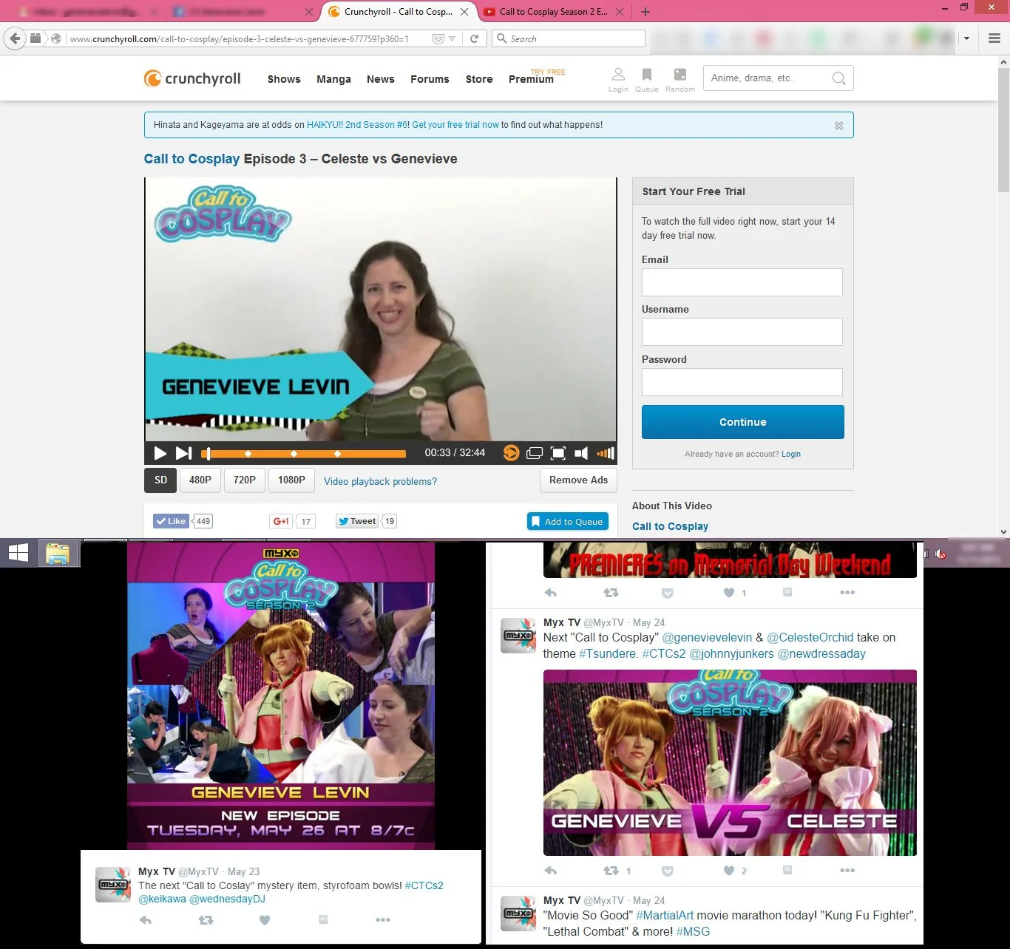This screenshot has width=1010, height=949.
Task: Click the site search magnifier icon
Action: pos(838,78)
